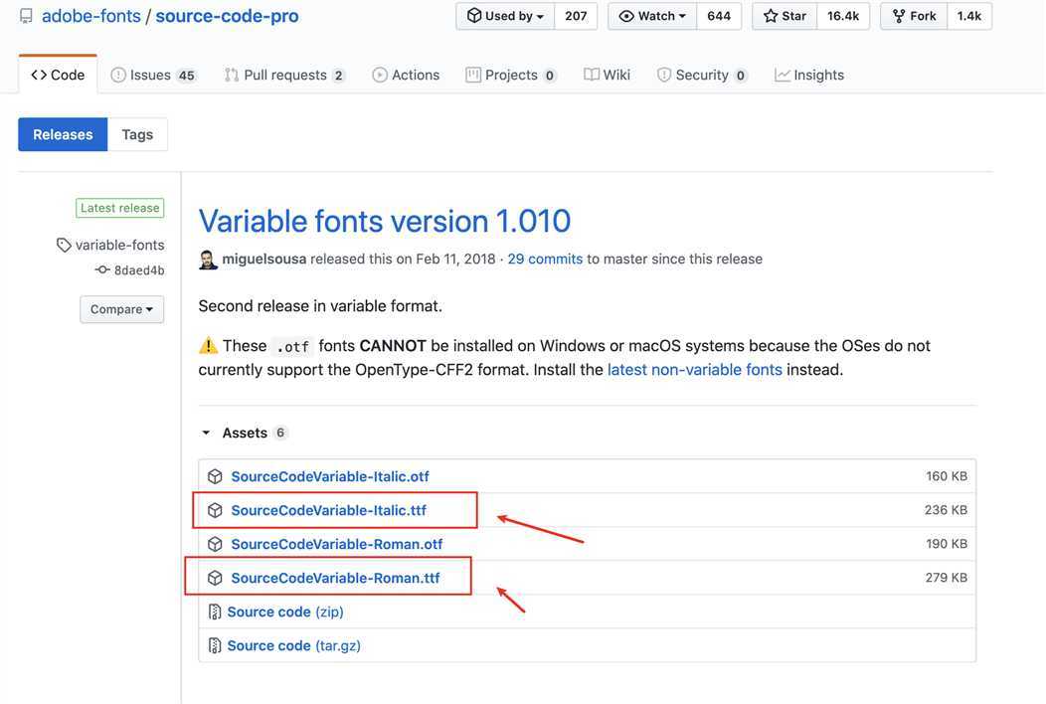This screenshot has width=1046, height=704.
Task: Click the 279 KB file size text
Action: pos(946,577)
